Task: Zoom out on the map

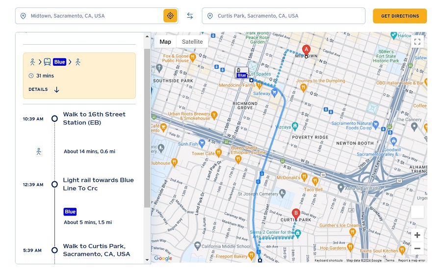Action: [x=417, y=248]
